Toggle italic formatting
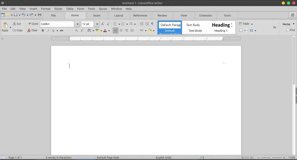Image resolution: width=297 pixels, height=160 pixels. 48,30
